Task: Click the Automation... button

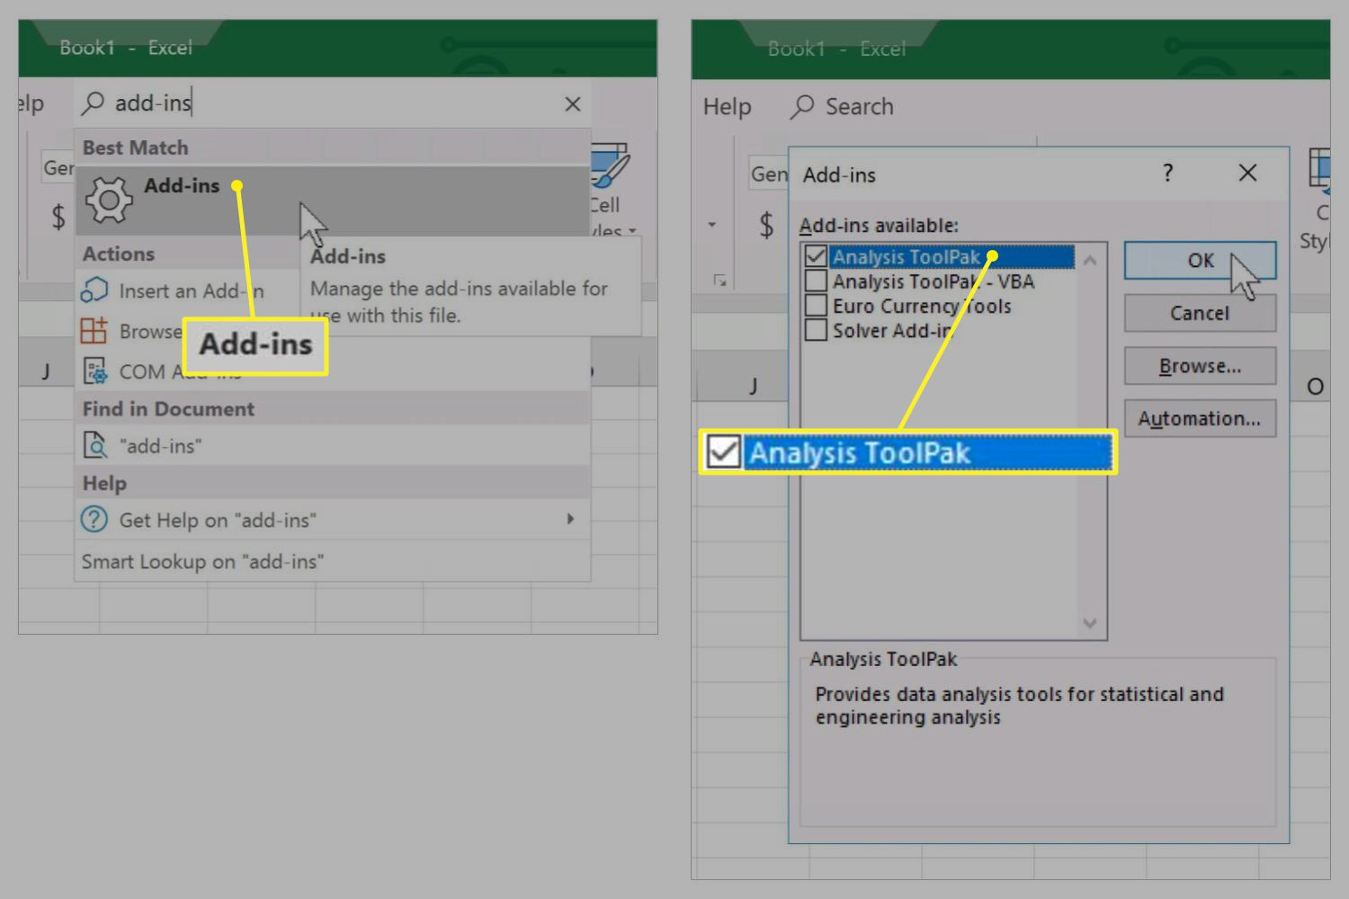Action: click(x=1200, y=418)
